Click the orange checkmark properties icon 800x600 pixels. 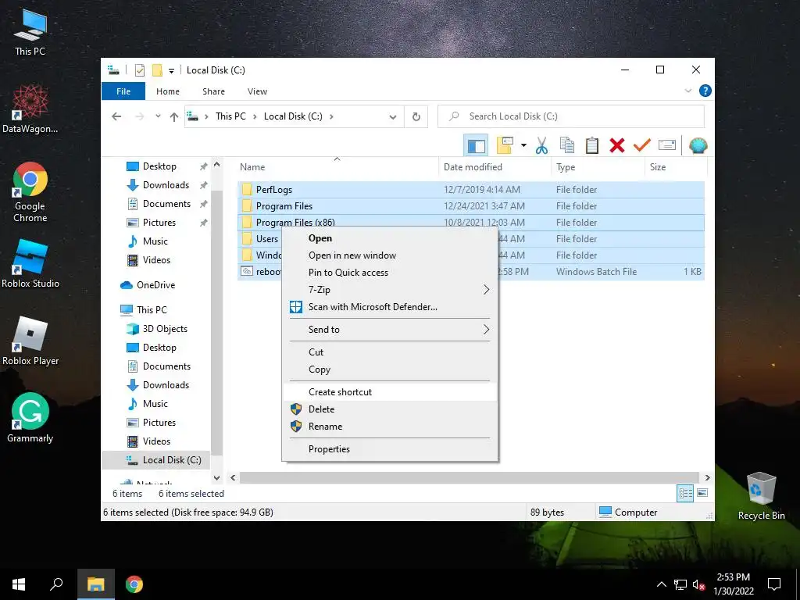[x=642, y=145]
